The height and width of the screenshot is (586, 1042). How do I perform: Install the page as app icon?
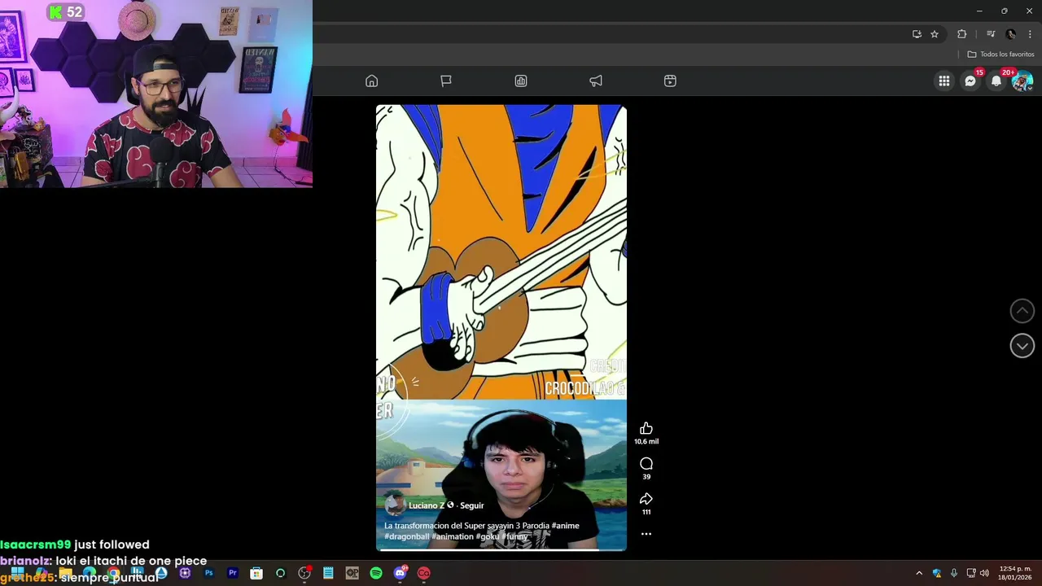coord(917,34)
